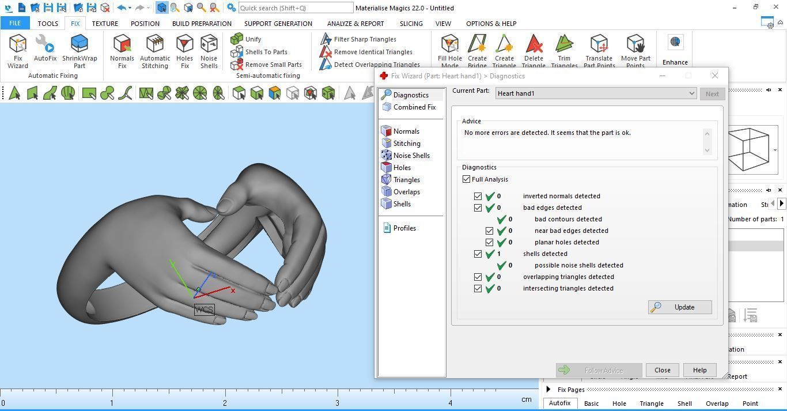This screenshot has width=787, height=411.
Task: Select the Noise Shells tool
Action: [x=209, y=51]
